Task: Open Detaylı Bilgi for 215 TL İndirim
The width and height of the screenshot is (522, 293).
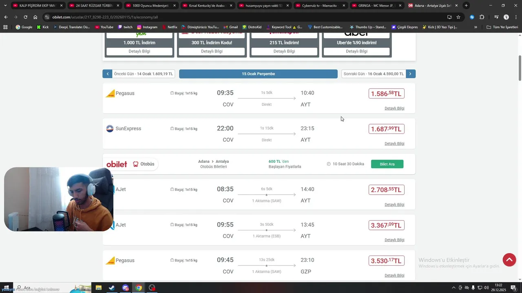Action: (284, 51)
